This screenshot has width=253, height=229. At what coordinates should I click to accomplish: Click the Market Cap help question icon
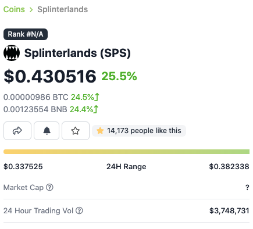click(x=49, y=187)
